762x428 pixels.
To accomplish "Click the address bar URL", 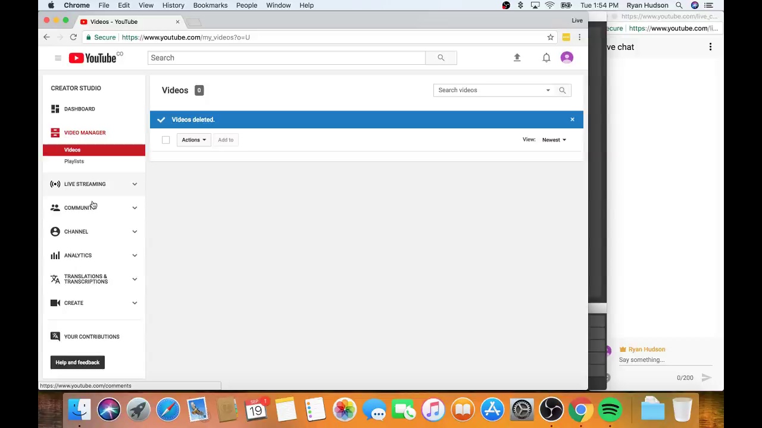I will [186, 37].
